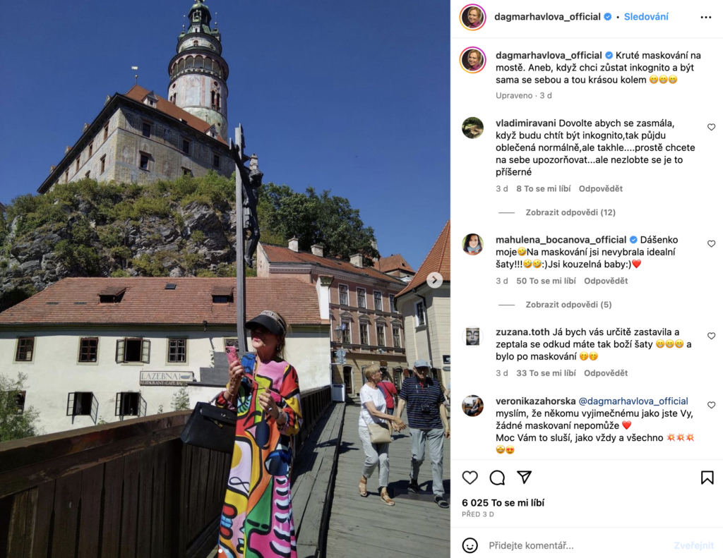
Task: Expand Zobrazit odpovědi (12) replies
Action: coord(570,212)
